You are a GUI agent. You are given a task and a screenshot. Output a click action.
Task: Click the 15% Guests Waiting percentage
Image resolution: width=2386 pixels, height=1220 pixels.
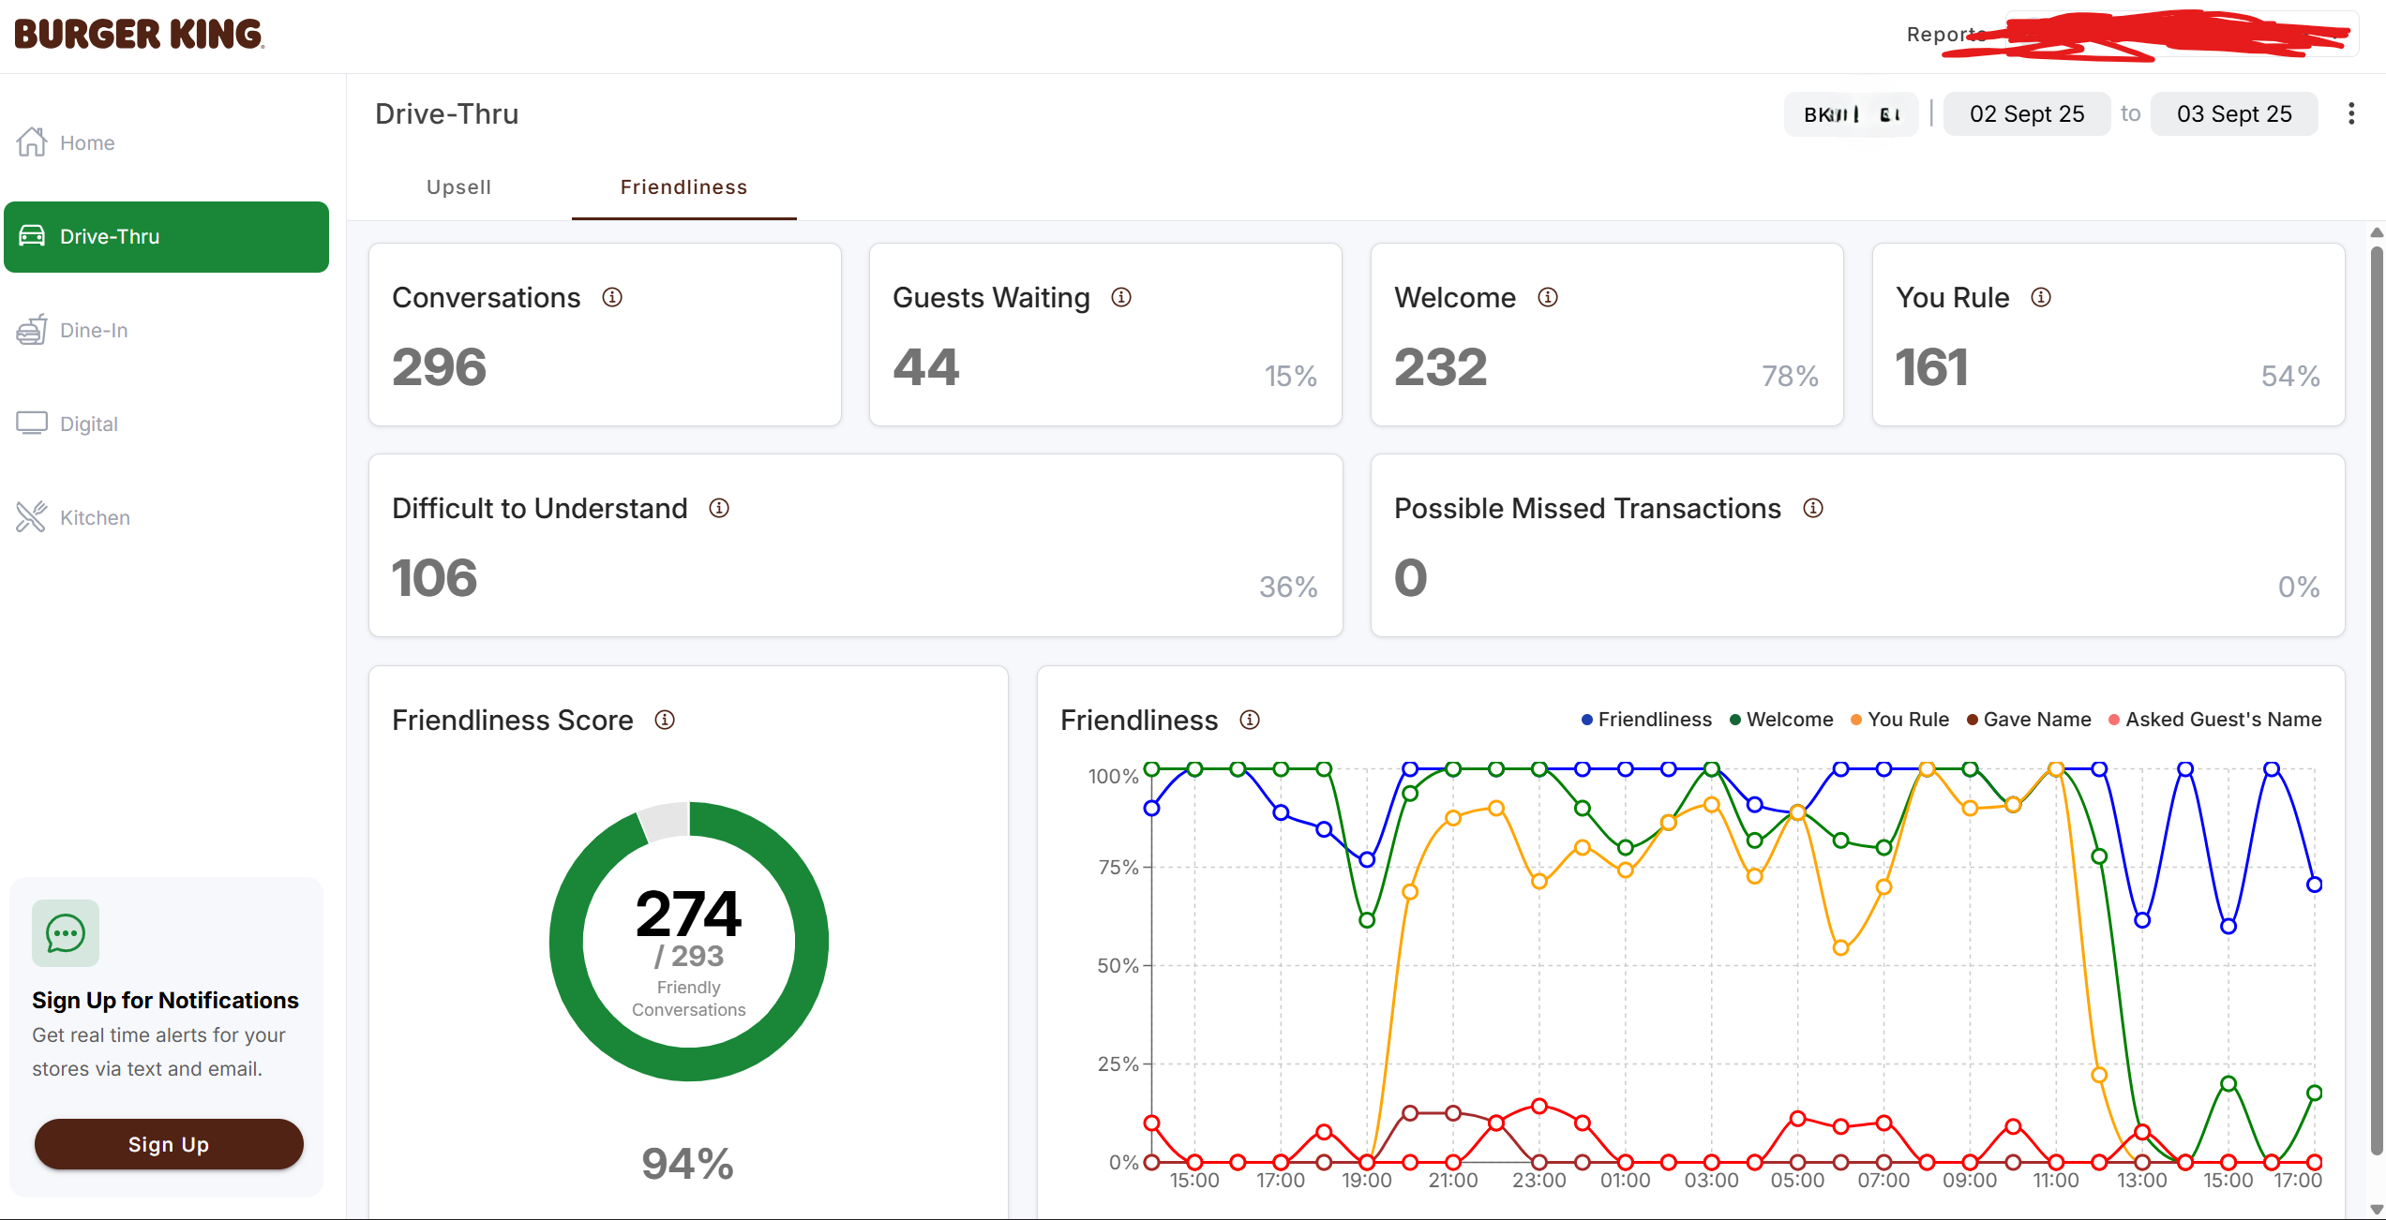point(1291,376)
